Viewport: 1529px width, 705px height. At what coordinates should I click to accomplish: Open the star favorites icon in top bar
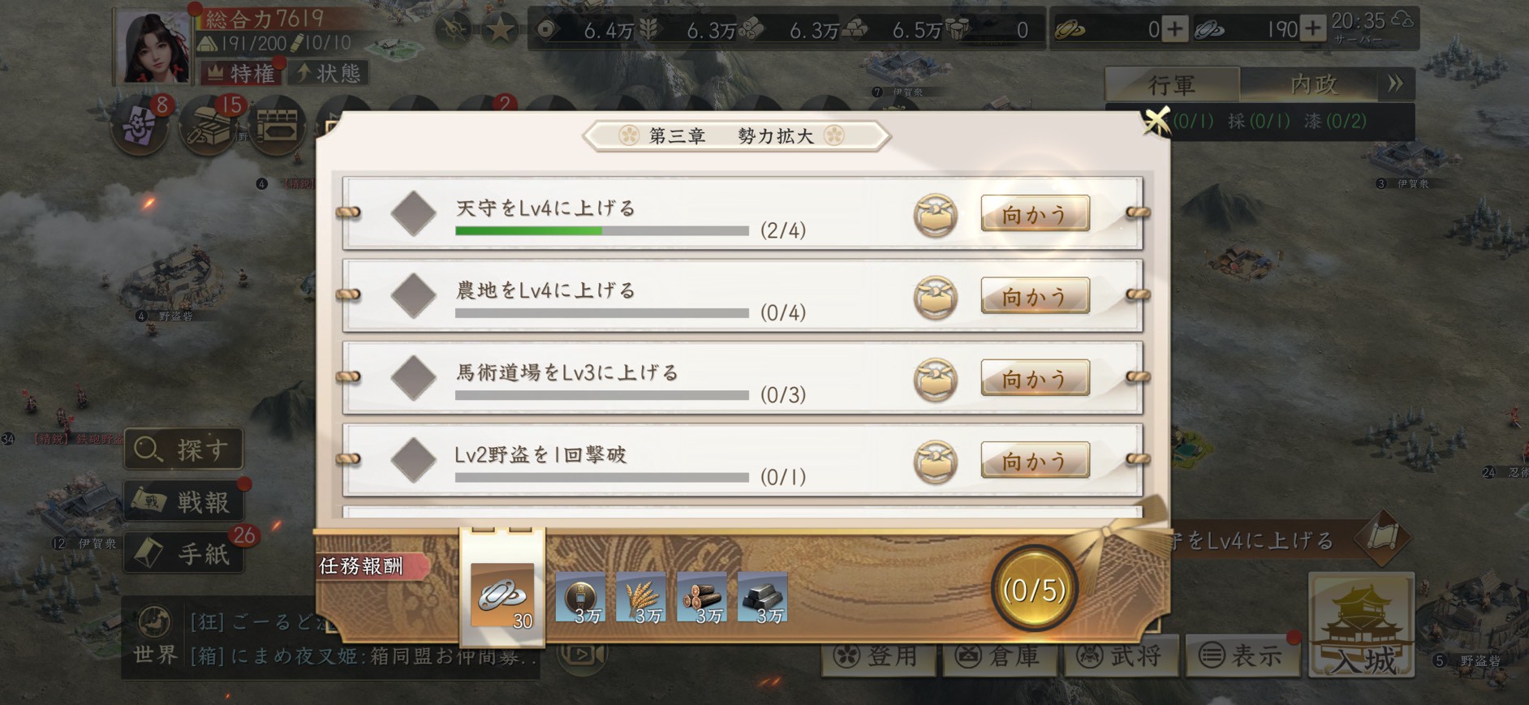[500, 31]
